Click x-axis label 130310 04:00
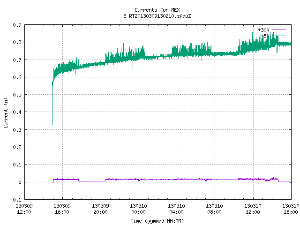The height and width of the screenshot is (225, 300). click(176, 209)
